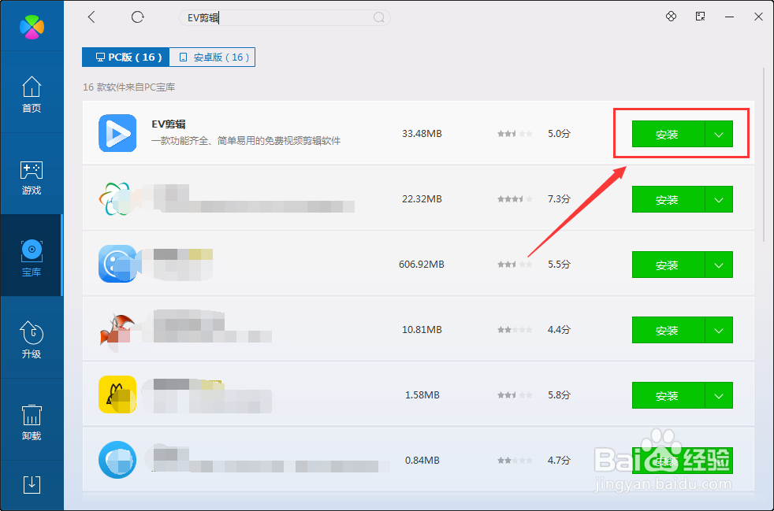
Task: Open the download manager icon at sidebar bottom
Action: [32, 485]
